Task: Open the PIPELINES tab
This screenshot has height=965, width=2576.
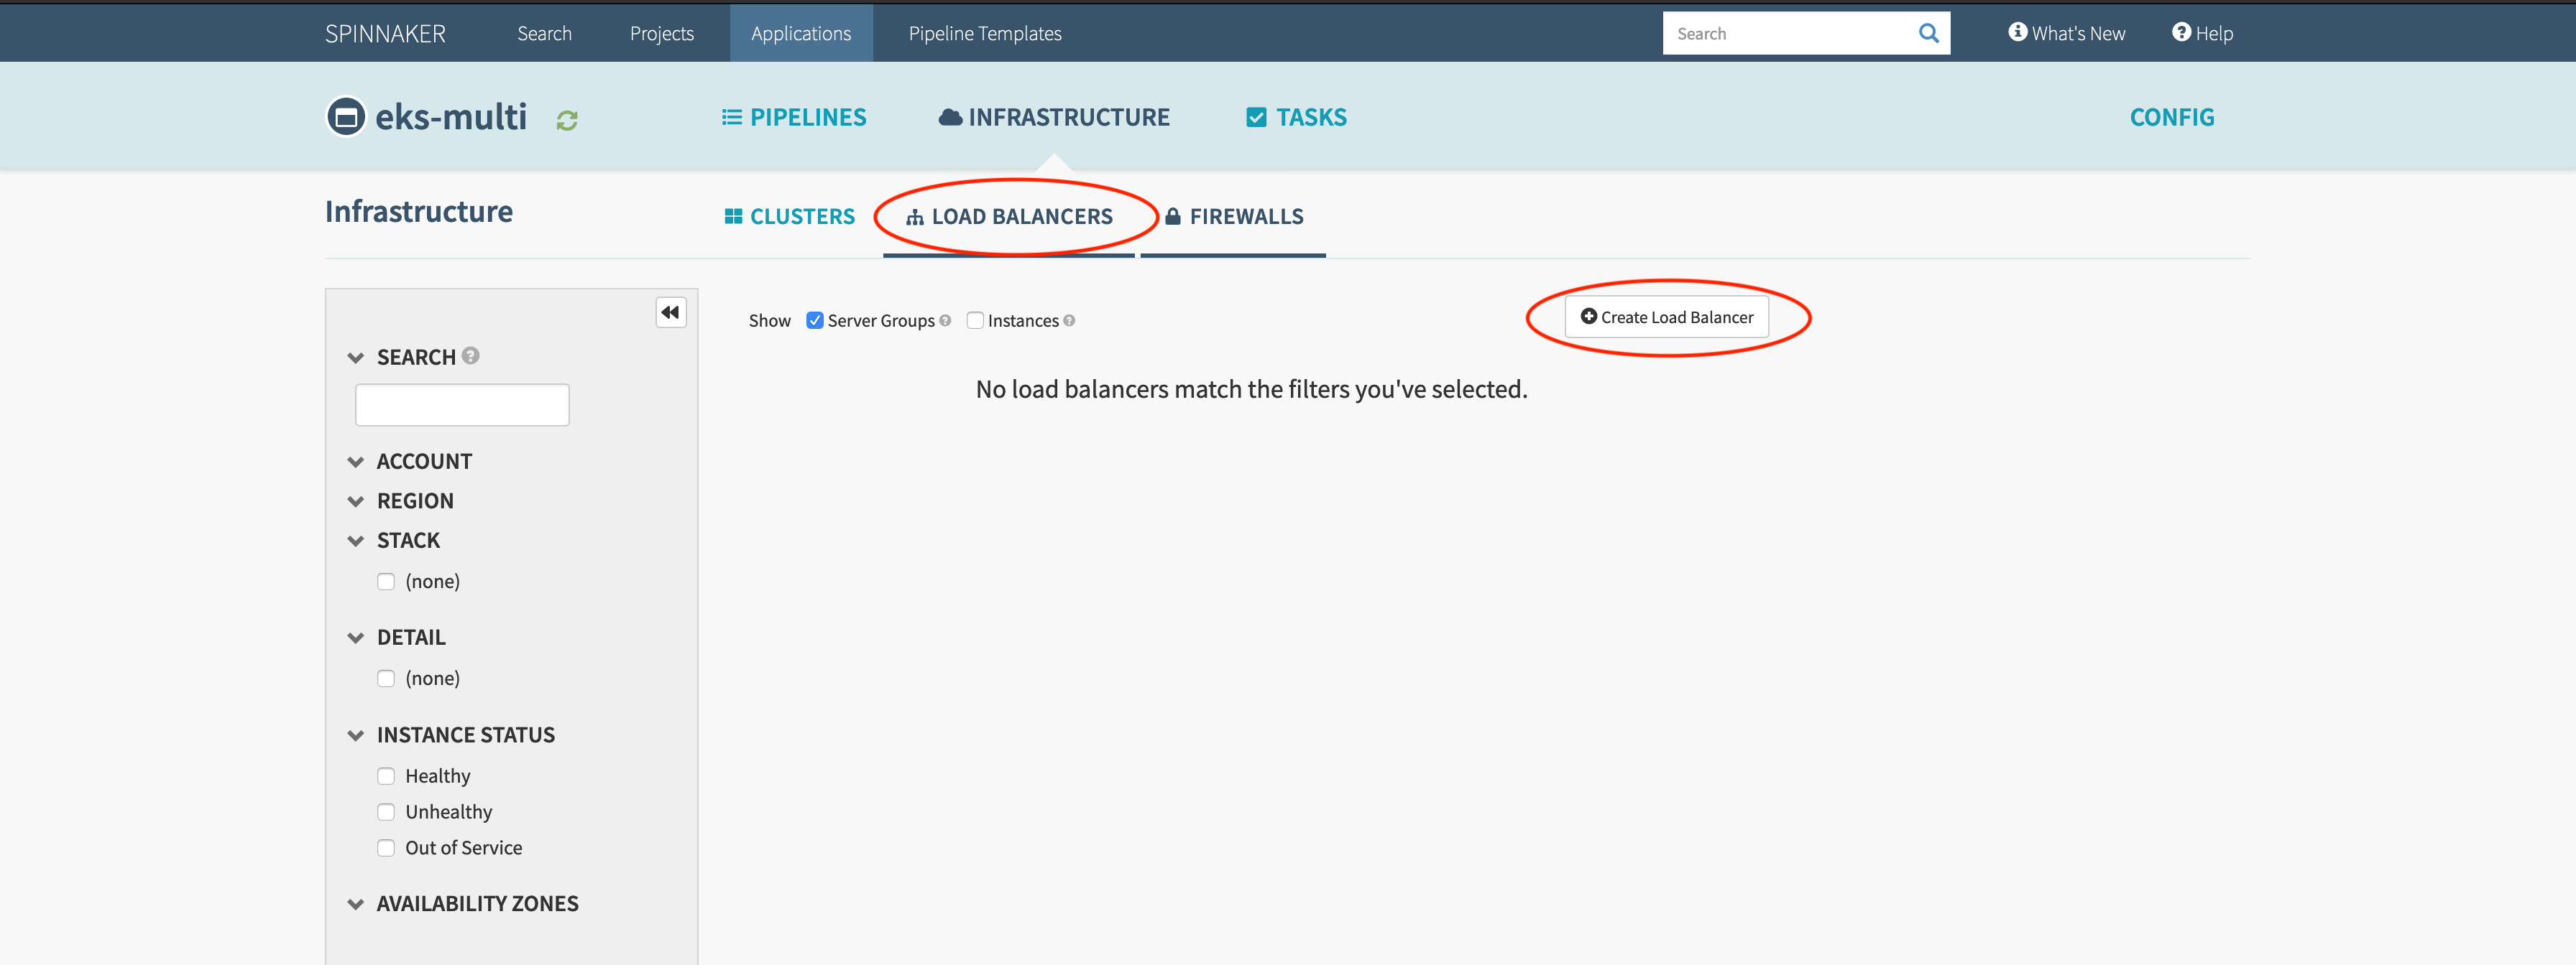Action: point(794,117)
